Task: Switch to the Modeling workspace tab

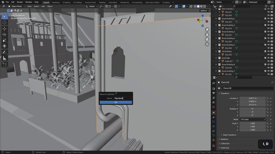Action: click(56, 3)
